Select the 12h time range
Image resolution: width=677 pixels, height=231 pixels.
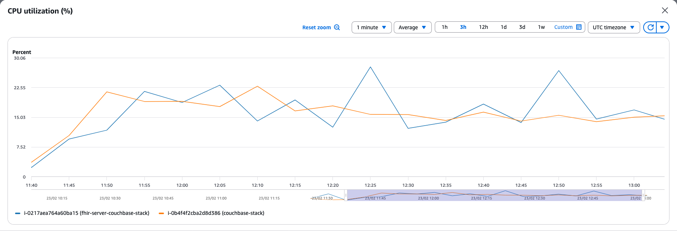pyautogui.click(x=483, y=27)
